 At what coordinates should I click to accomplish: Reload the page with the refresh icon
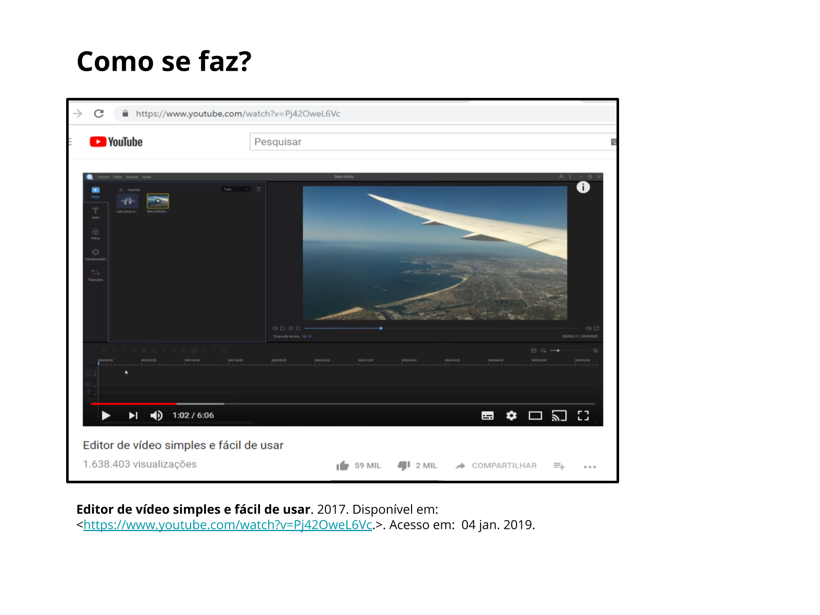(x=99, y=113)
